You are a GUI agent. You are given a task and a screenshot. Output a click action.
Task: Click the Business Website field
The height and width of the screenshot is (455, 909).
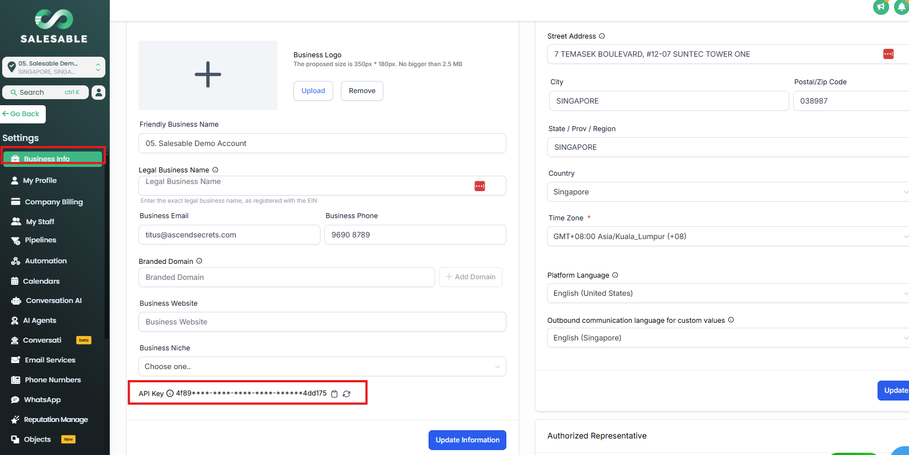click(x=322, y=322)
